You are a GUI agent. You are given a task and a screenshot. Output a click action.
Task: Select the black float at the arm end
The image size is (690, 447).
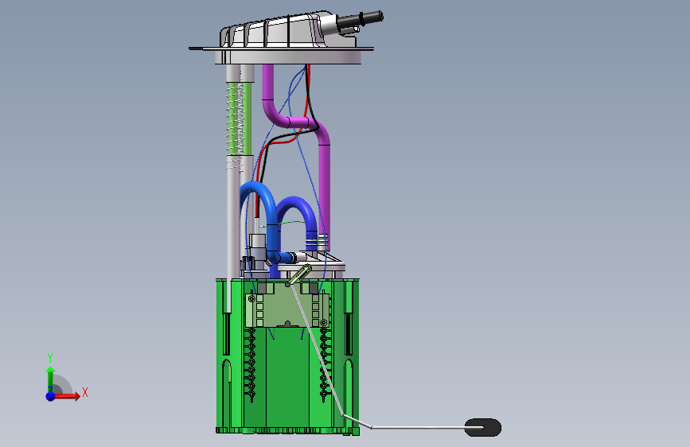coord(483,428)
